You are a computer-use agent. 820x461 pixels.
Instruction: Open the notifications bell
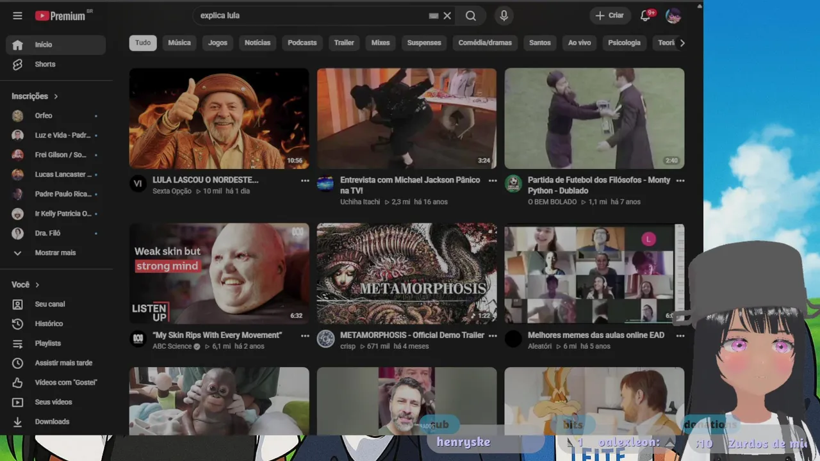[x=646, y=15]
